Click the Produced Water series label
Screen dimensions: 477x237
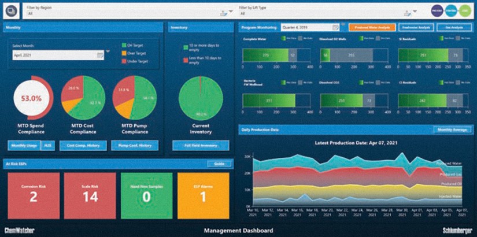point(450,164)
